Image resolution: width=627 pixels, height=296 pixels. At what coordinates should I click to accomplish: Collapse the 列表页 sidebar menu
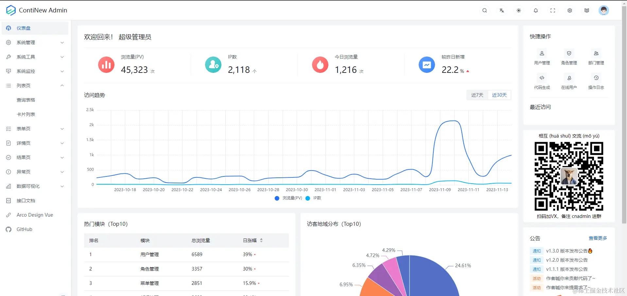point(35,86)
